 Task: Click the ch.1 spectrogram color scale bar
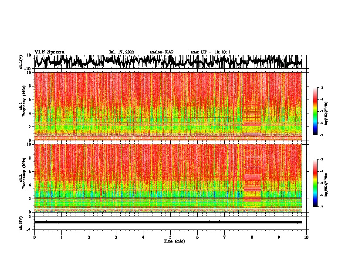(315, 111)
